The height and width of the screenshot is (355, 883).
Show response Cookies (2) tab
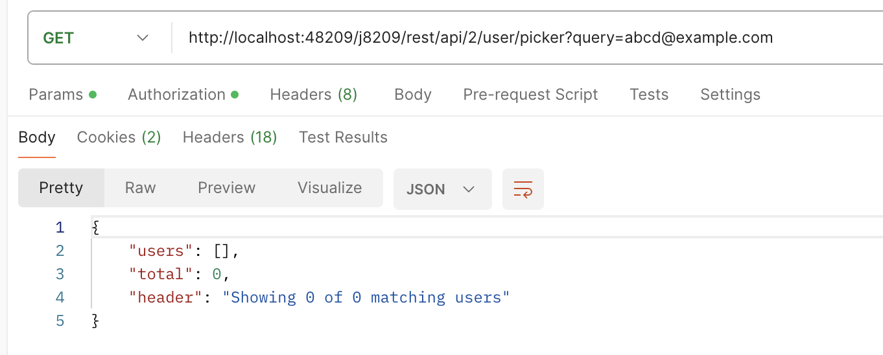[x=119, y=137]
